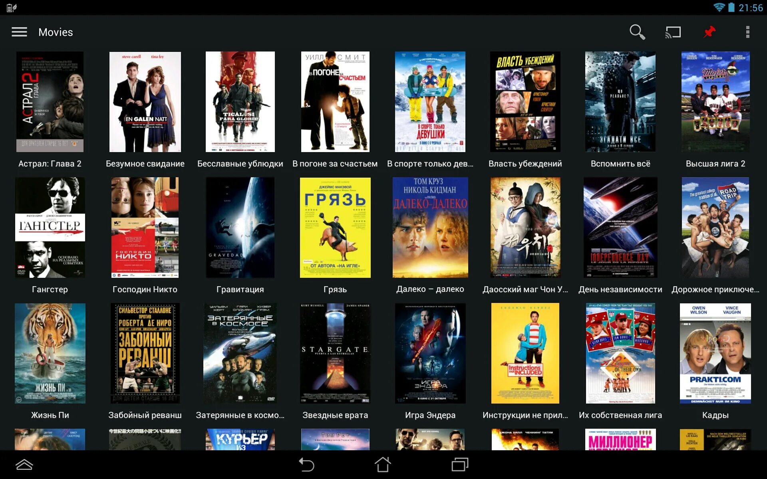Select the title text В погоне за счастьем
The width and height of the screenshot is (767, 479).
pos(335,164)
